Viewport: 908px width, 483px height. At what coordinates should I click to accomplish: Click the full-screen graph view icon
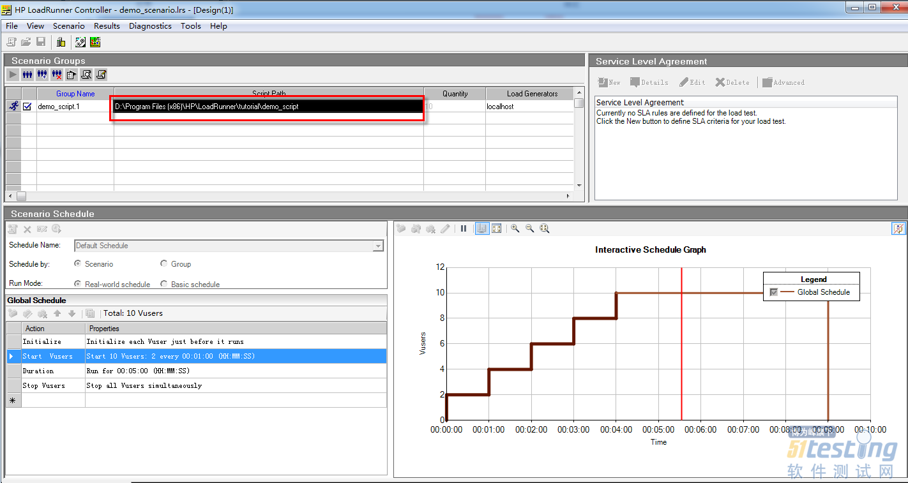(496, 228)
